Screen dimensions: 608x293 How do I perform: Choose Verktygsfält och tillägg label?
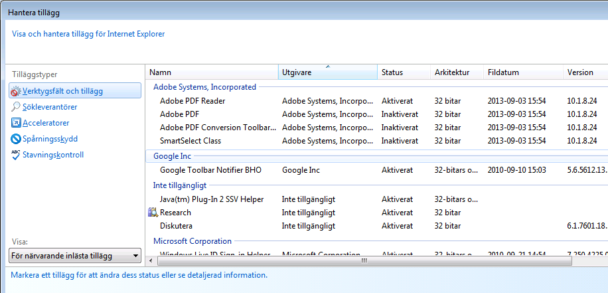coord(62,91)
